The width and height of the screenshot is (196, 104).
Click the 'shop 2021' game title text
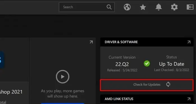point(11,92)
